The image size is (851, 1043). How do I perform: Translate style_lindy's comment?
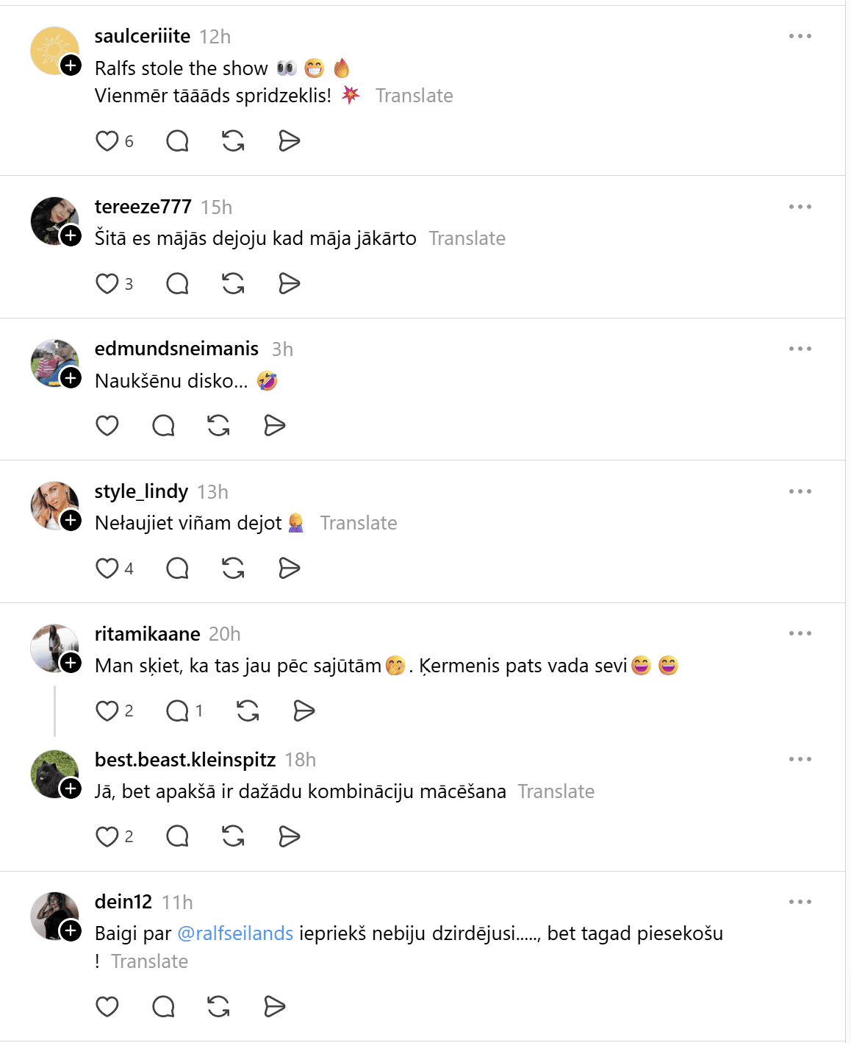(358, 523)
